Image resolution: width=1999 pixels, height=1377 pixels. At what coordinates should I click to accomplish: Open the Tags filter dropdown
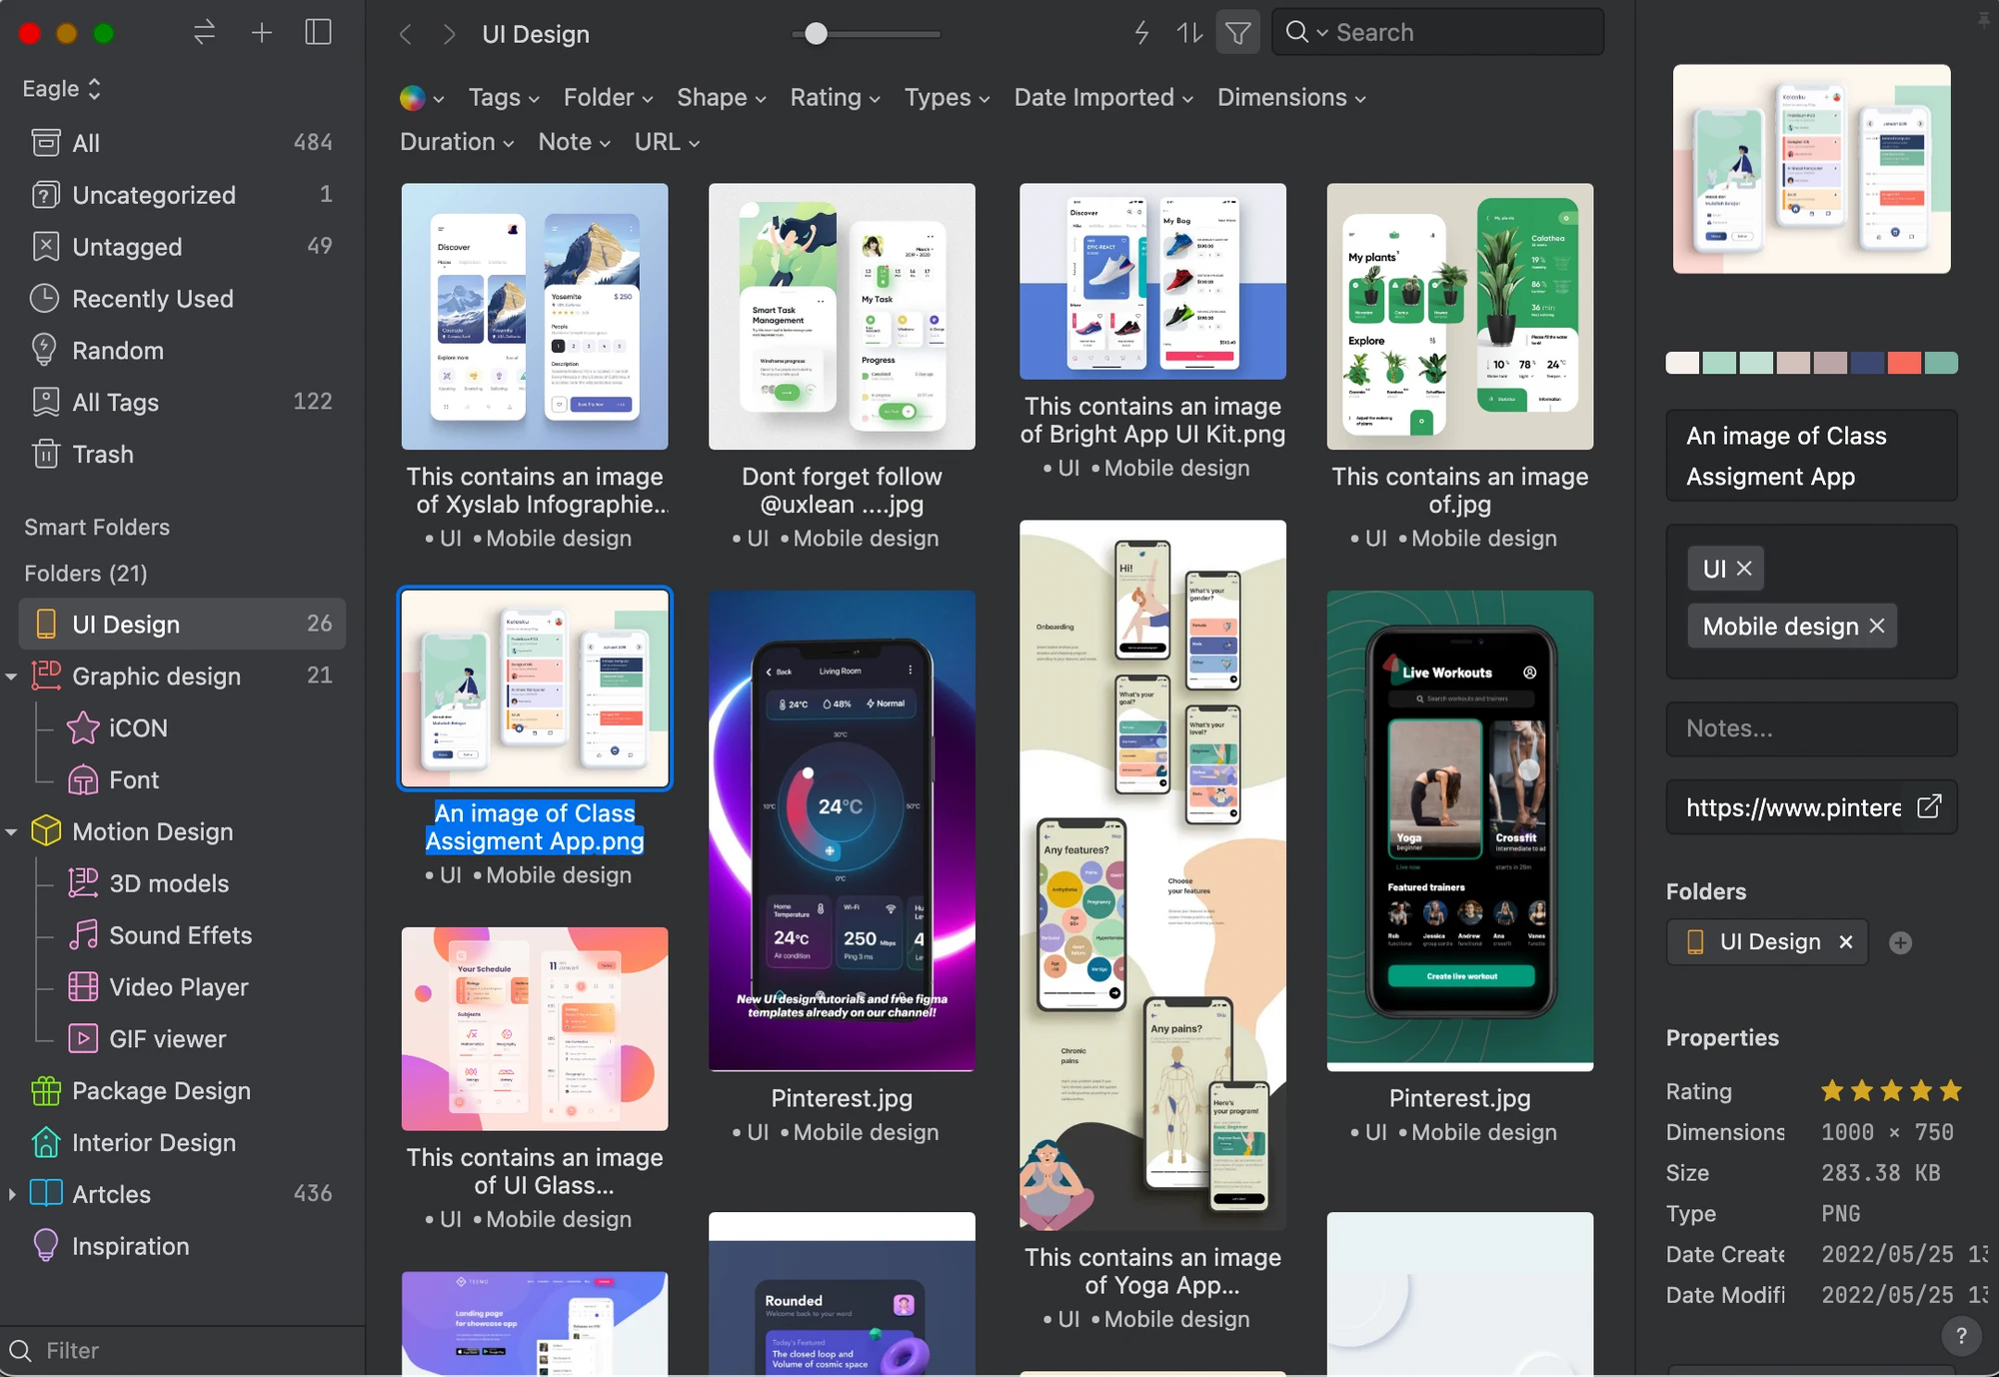pos(504,97)
